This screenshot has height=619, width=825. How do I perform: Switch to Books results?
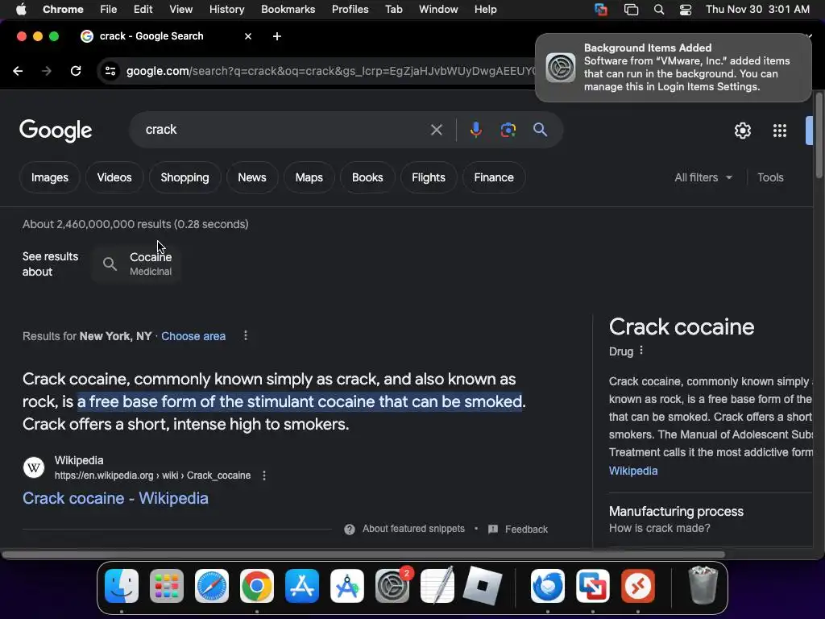[x=367, y=177]
